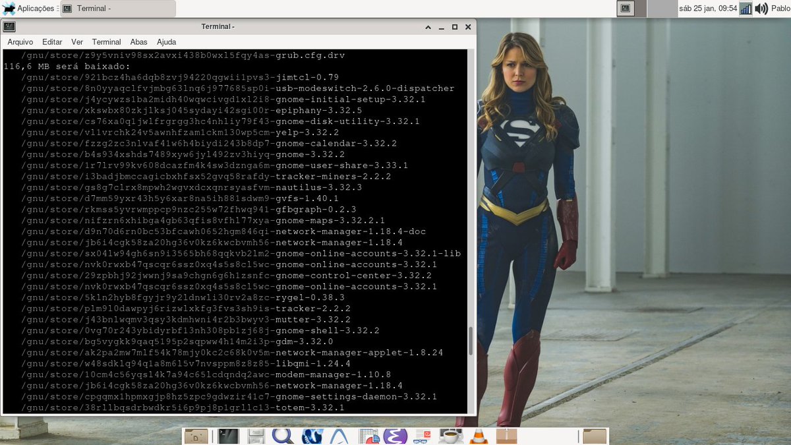The width and height of the screenshot is (791, 445).
Task: Click the coffee cup icon in the dock
Action: 451,436
